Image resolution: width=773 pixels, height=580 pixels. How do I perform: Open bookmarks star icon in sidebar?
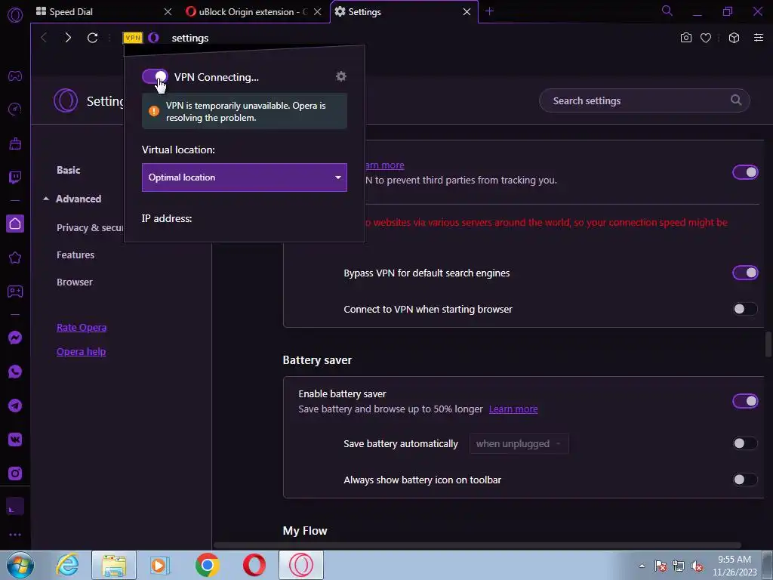tap(15, 258)
